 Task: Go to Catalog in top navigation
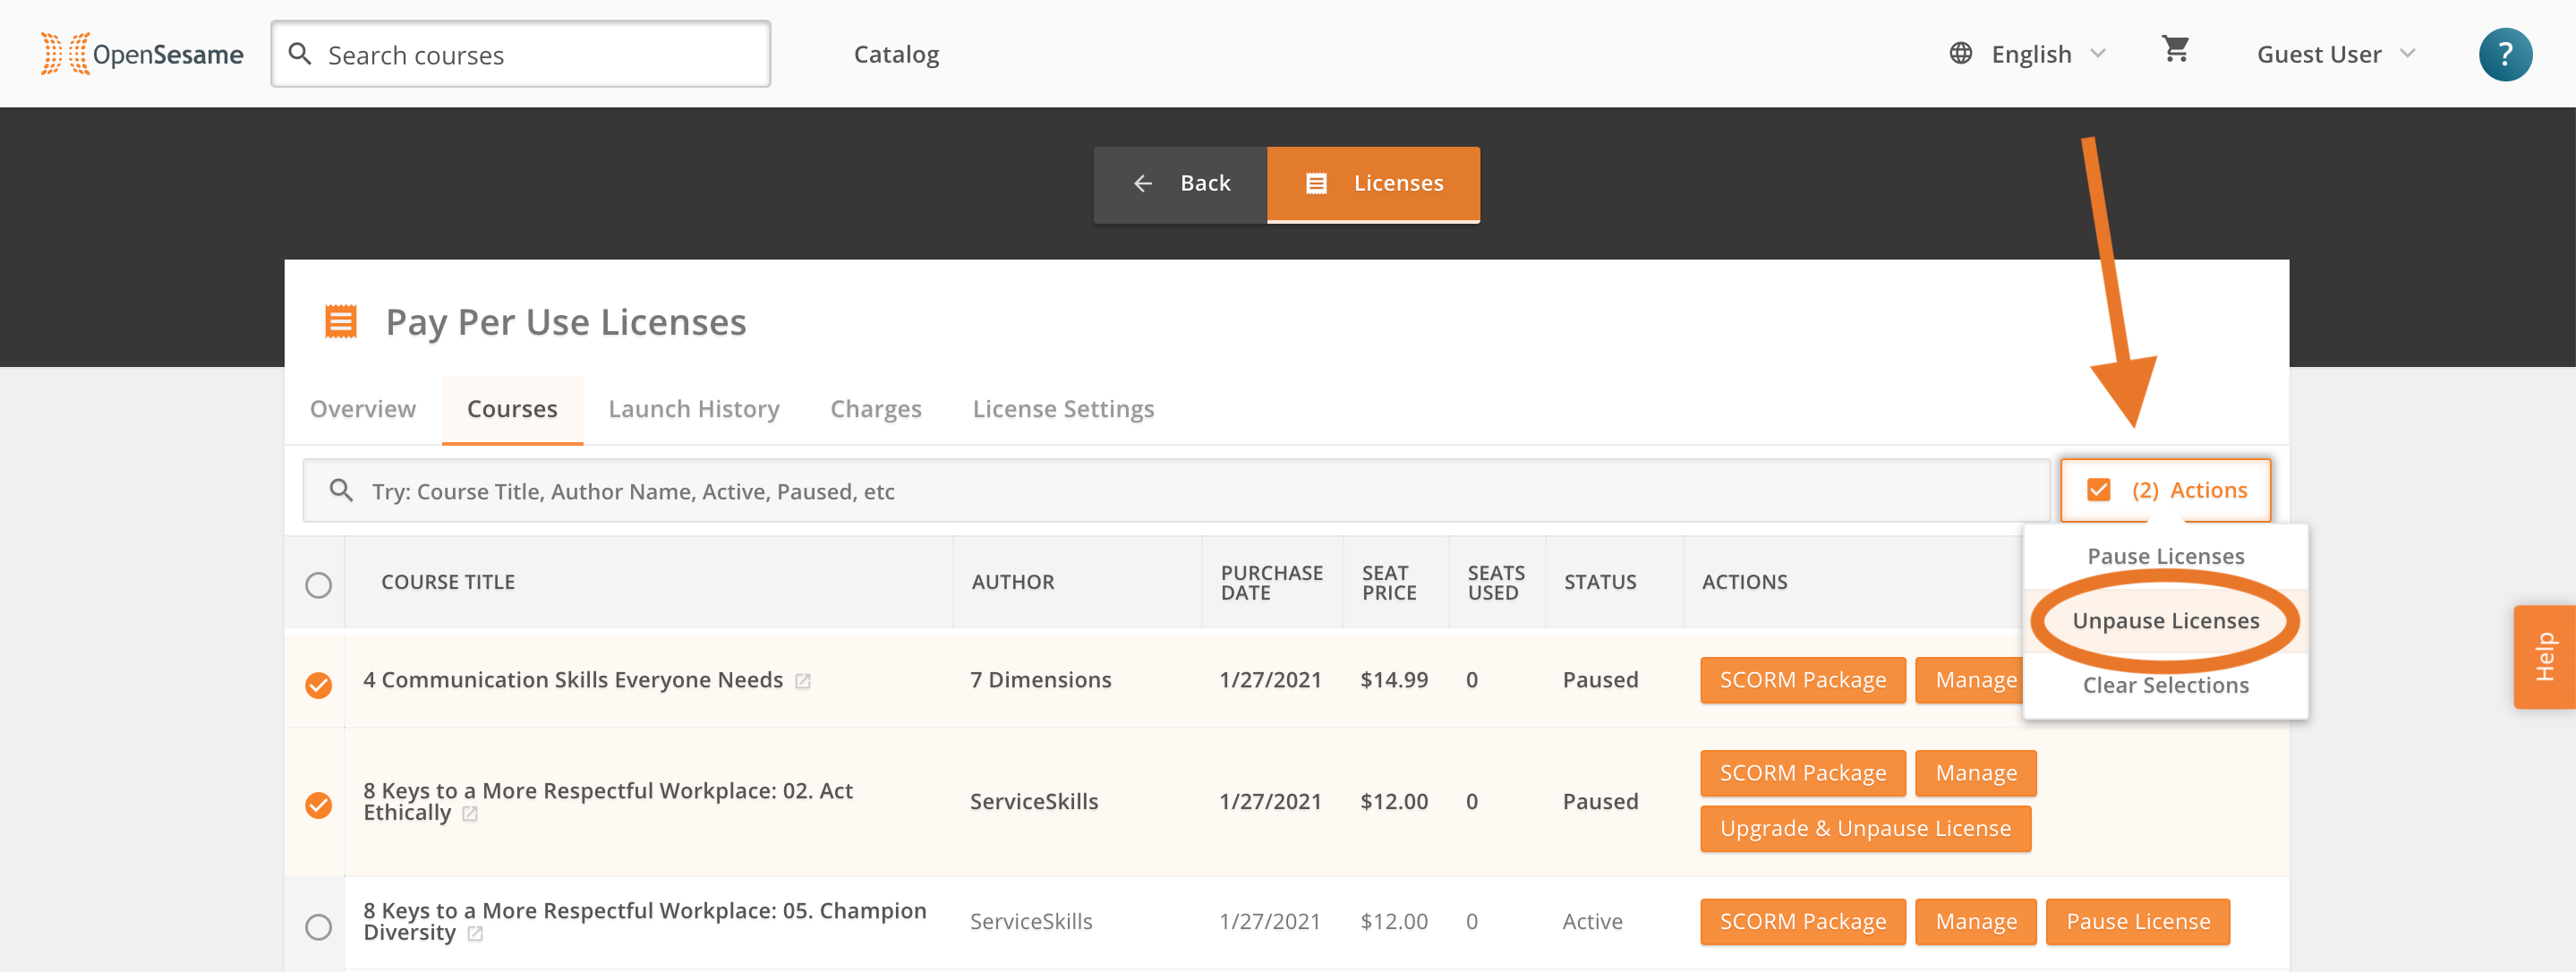coord(896,54)
